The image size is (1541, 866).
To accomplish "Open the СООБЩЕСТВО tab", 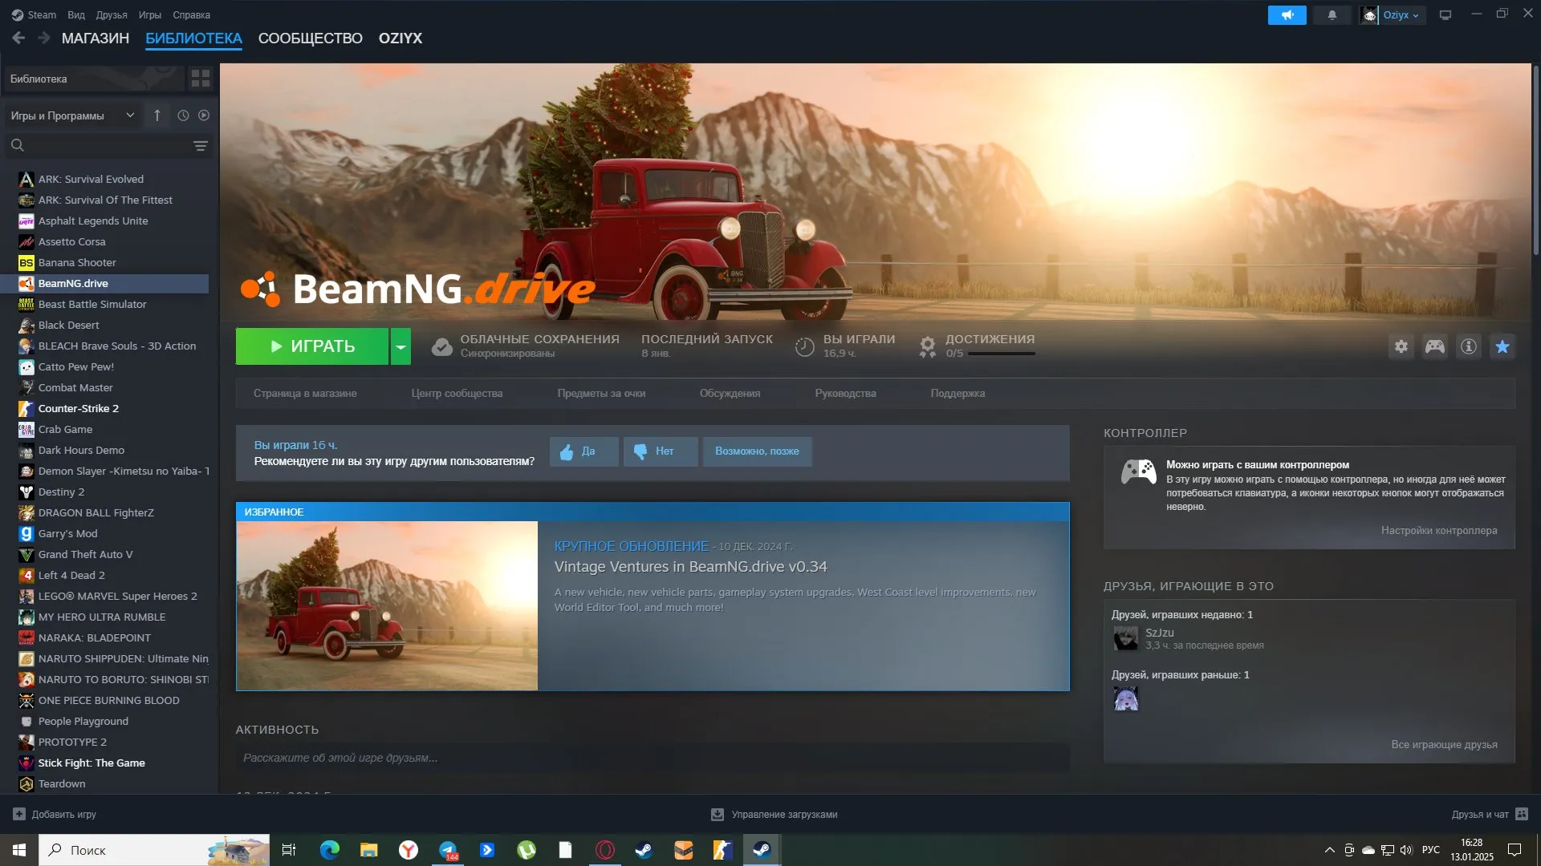I will coord(311,38).
